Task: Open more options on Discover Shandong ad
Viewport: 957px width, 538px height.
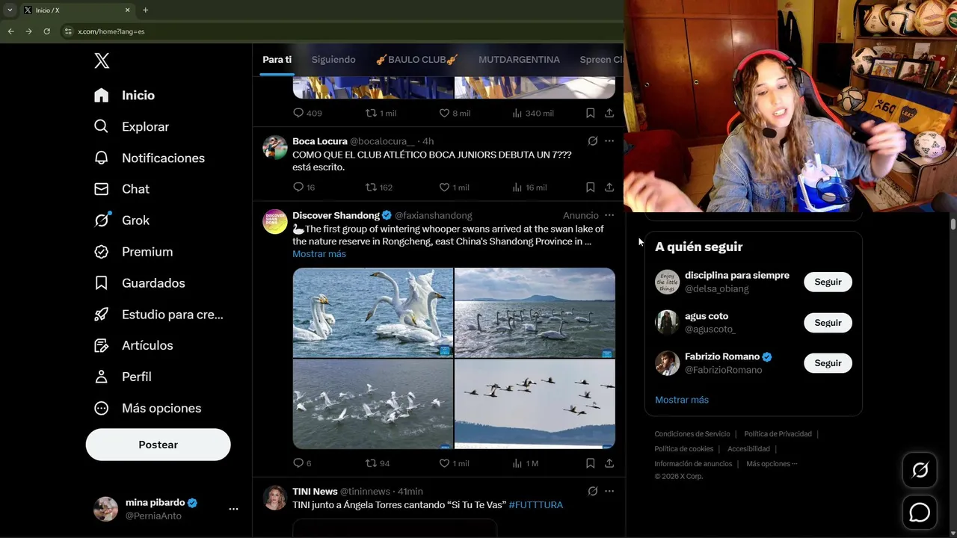Action: 609,215
